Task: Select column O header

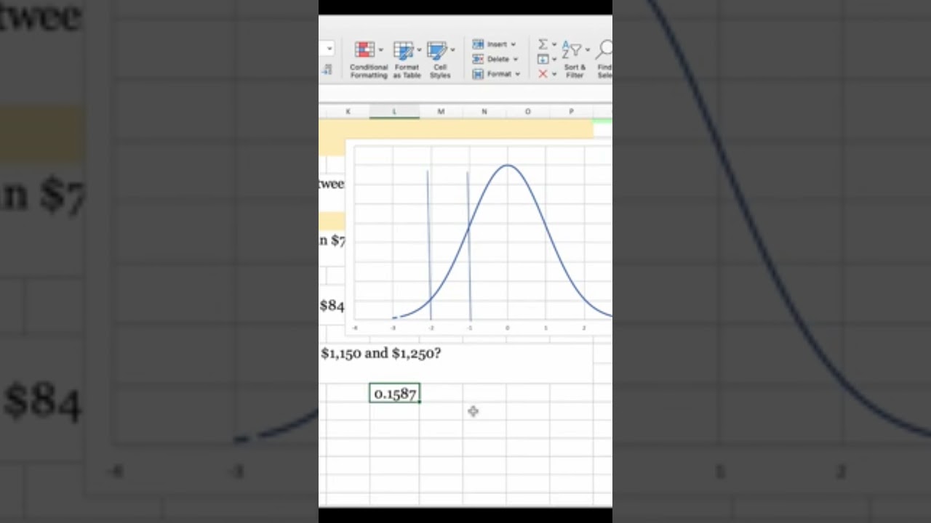Action: [x=528, y=111]
